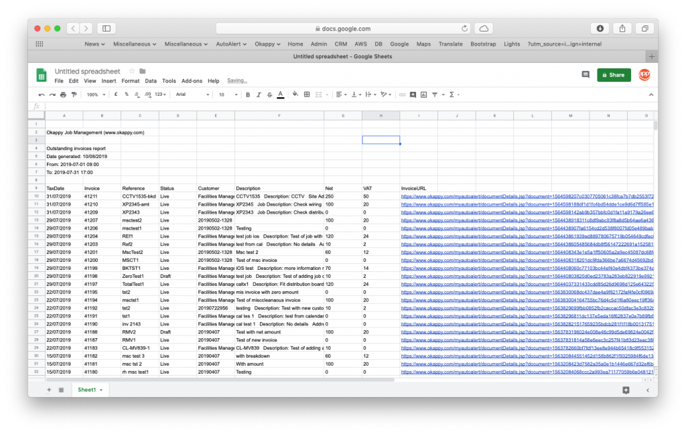Show Safari tab overview
This screenshot has height=434, width=686.
645,28
